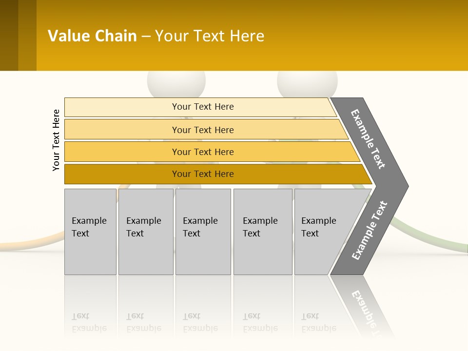468x351 pixels.
Task: Select the first gray "Example Text" box
Action: click(x=90, y=232)
